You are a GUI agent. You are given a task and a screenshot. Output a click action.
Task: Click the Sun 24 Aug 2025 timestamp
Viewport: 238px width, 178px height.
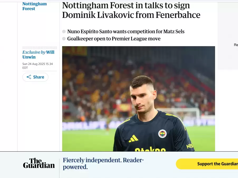point(37,66)
